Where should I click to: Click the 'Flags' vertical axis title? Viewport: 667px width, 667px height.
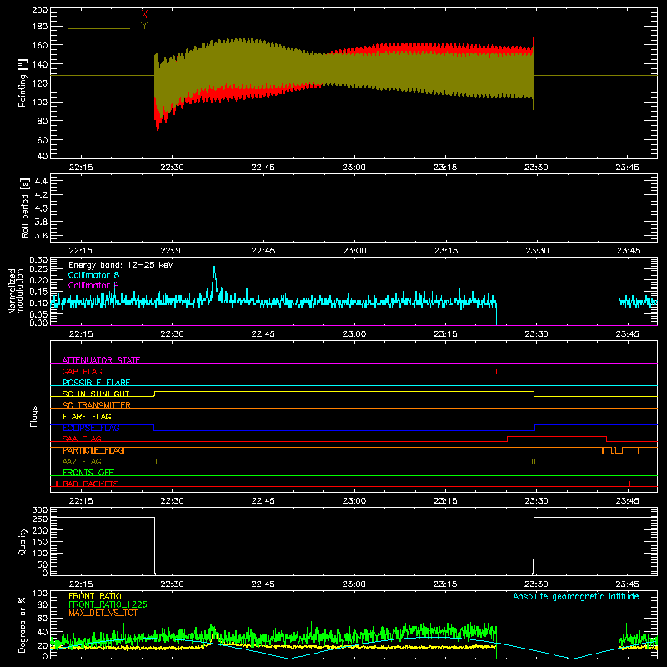34,416
